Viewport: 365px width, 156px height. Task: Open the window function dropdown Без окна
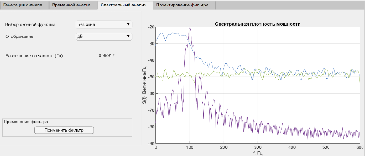[x=104, y=24]
